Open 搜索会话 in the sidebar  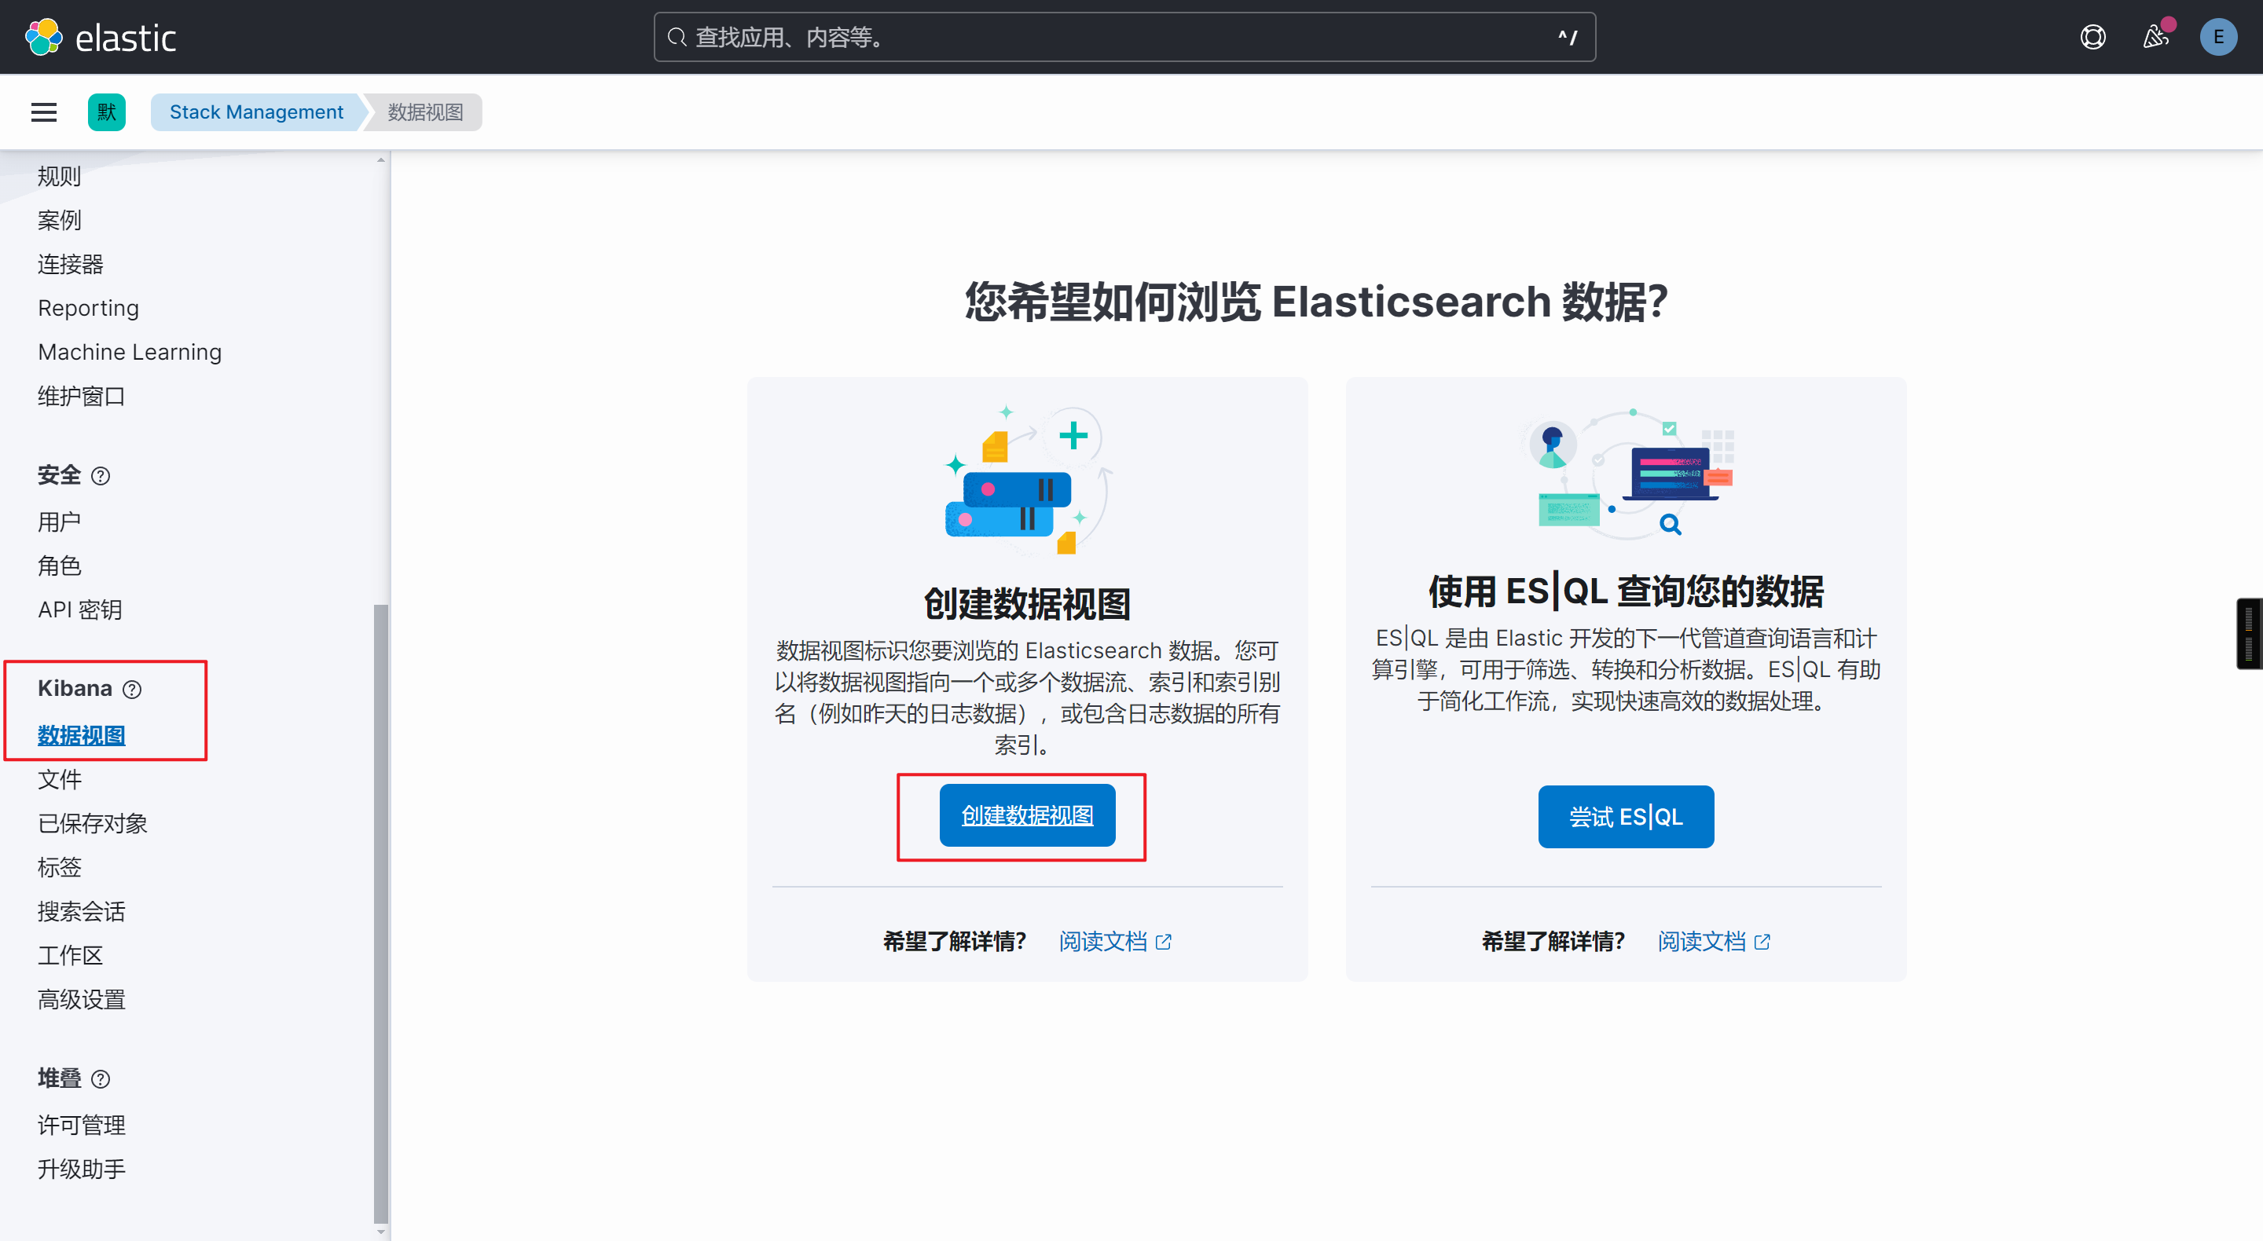click(81, 912)
